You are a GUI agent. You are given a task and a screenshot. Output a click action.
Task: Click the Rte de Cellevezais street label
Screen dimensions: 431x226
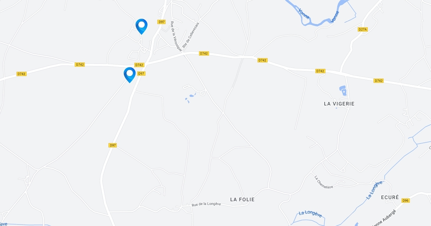point(190,35)
